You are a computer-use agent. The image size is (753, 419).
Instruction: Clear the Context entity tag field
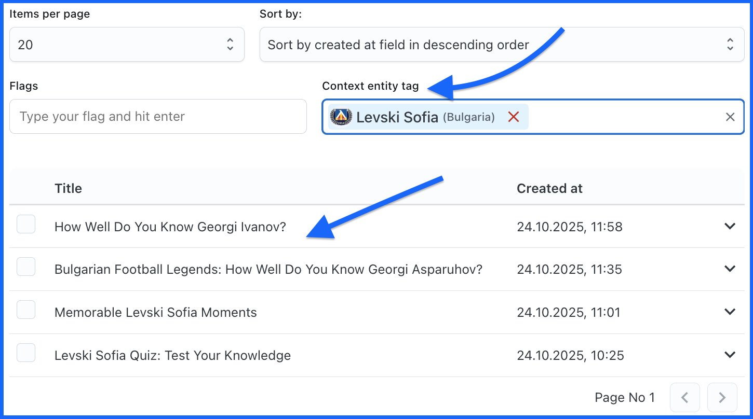[x=730, y=117]
